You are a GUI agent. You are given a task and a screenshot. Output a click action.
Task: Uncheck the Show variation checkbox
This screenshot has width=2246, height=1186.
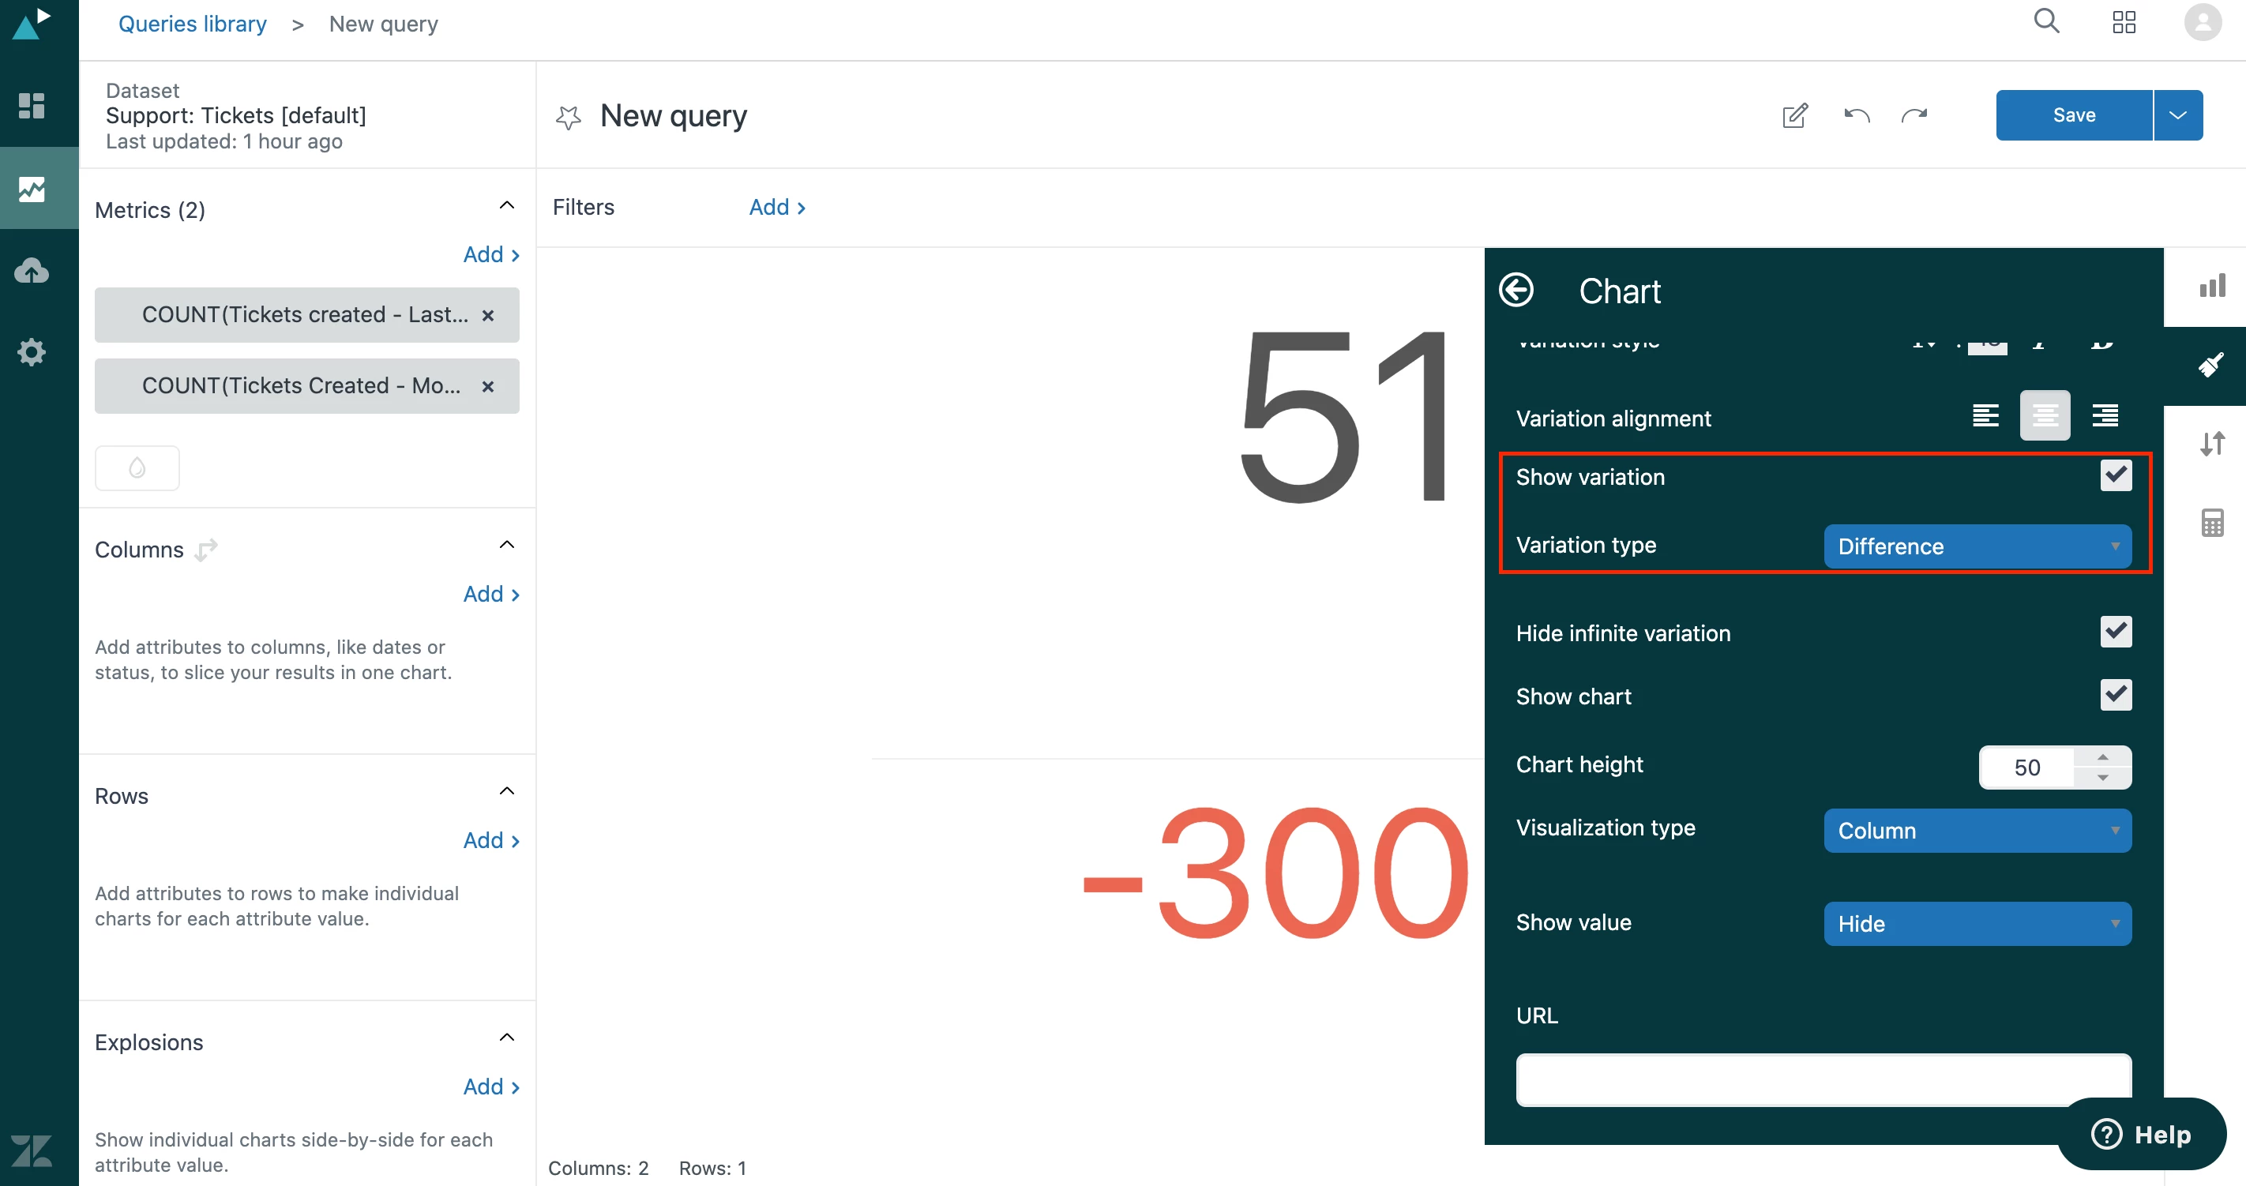coord(2115,475)
